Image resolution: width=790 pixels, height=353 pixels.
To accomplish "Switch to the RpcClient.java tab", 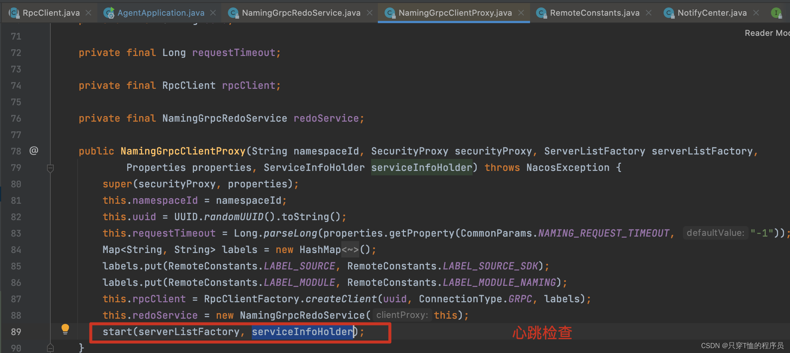I will click(x=51, y=13).
